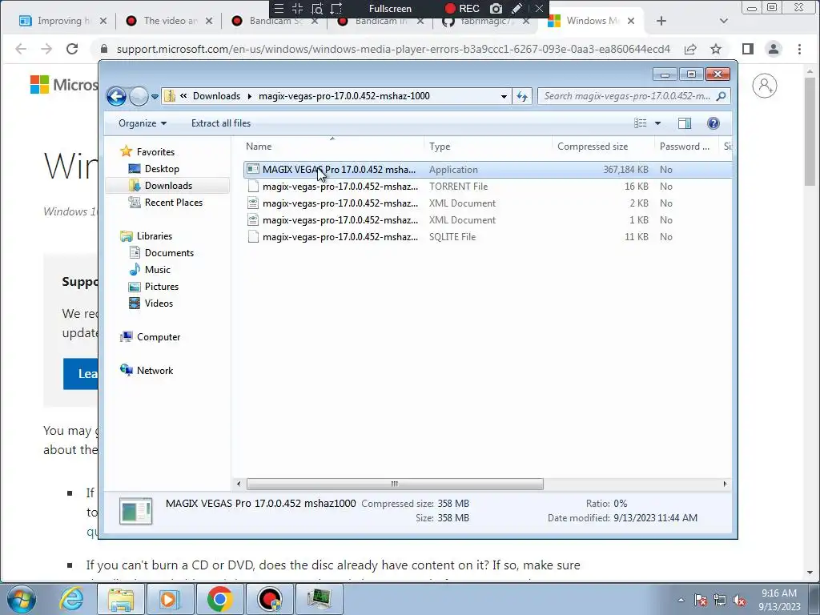Click the Chrome address bar URL
Screen dimensions: 820x615
click(393, 49)
